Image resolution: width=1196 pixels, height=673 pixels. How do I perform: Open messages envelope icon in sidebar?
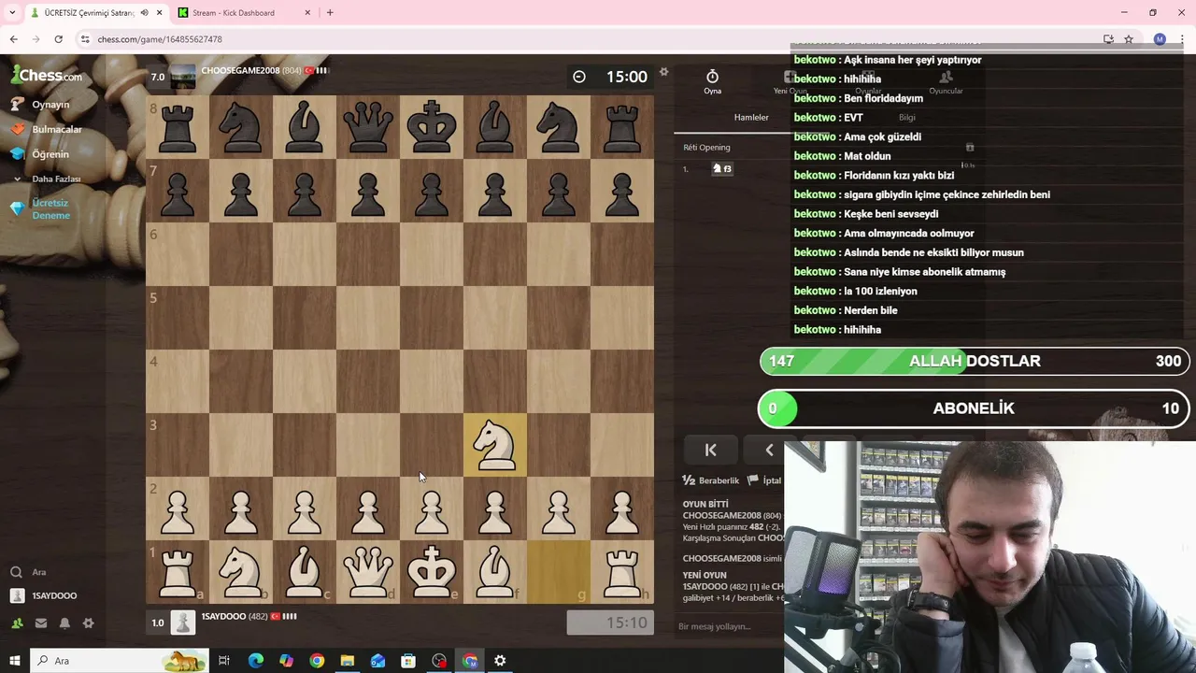coord(41,623)
